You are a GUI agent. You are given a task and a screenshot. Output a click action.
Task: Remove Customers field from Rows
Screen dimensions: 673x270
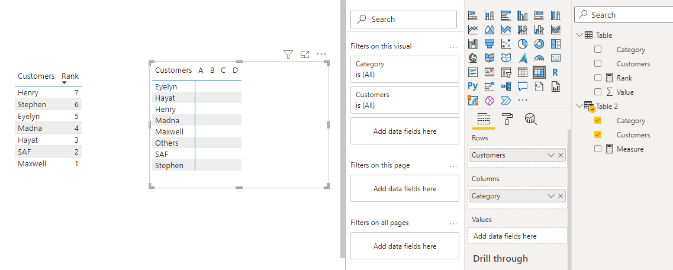(x=561, y=155)
